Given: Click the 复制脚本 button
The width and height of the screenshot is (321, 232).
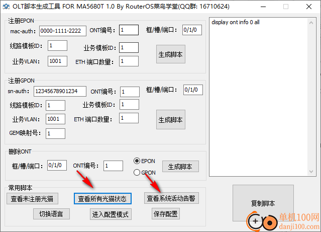Looking at the screenshot, I should pyautogui.click(x=263, y=203).
